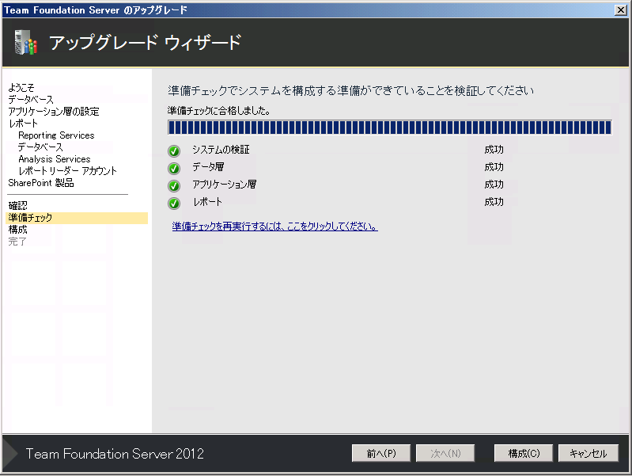Click the green check icon beside システムの検証

[x=174, y=151]
